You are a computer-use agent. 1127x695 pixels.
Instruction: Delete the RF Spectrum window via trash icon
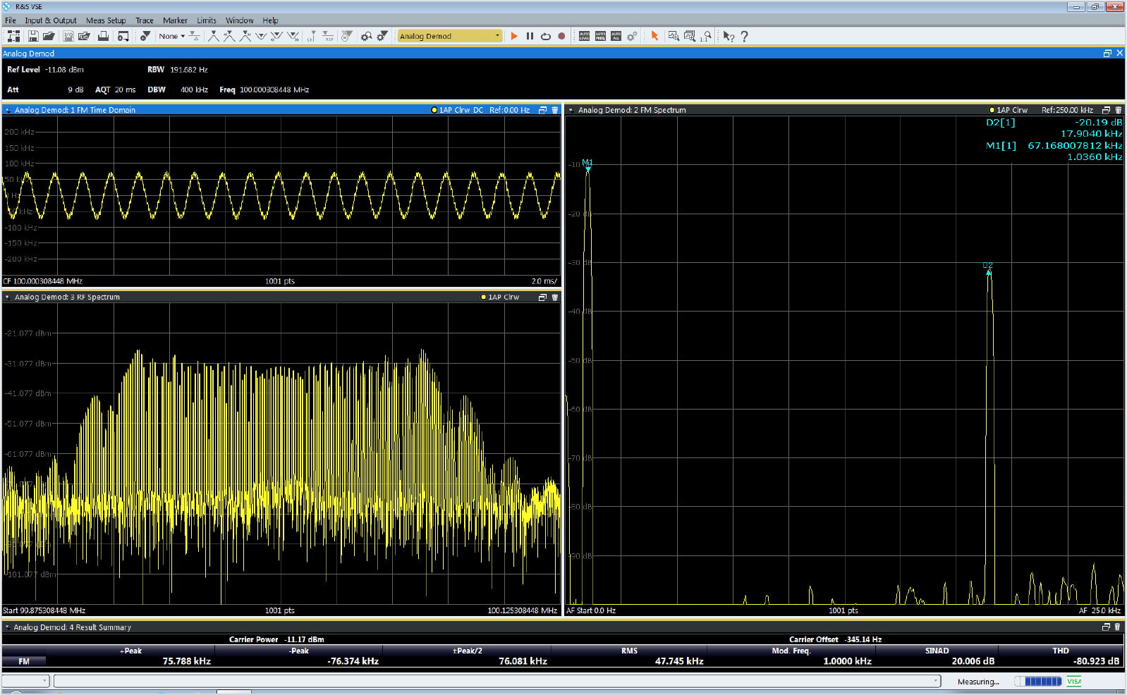pyautogui.click(x=554, y=297)
